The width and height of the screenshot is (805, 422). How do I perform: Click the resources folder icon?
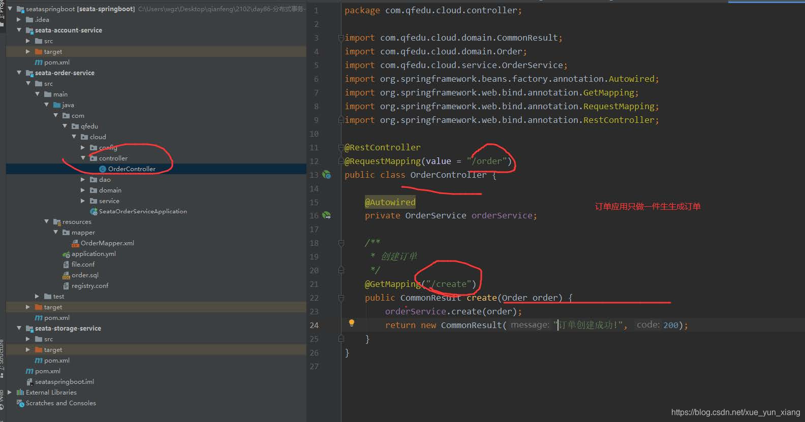coord(57,222)
